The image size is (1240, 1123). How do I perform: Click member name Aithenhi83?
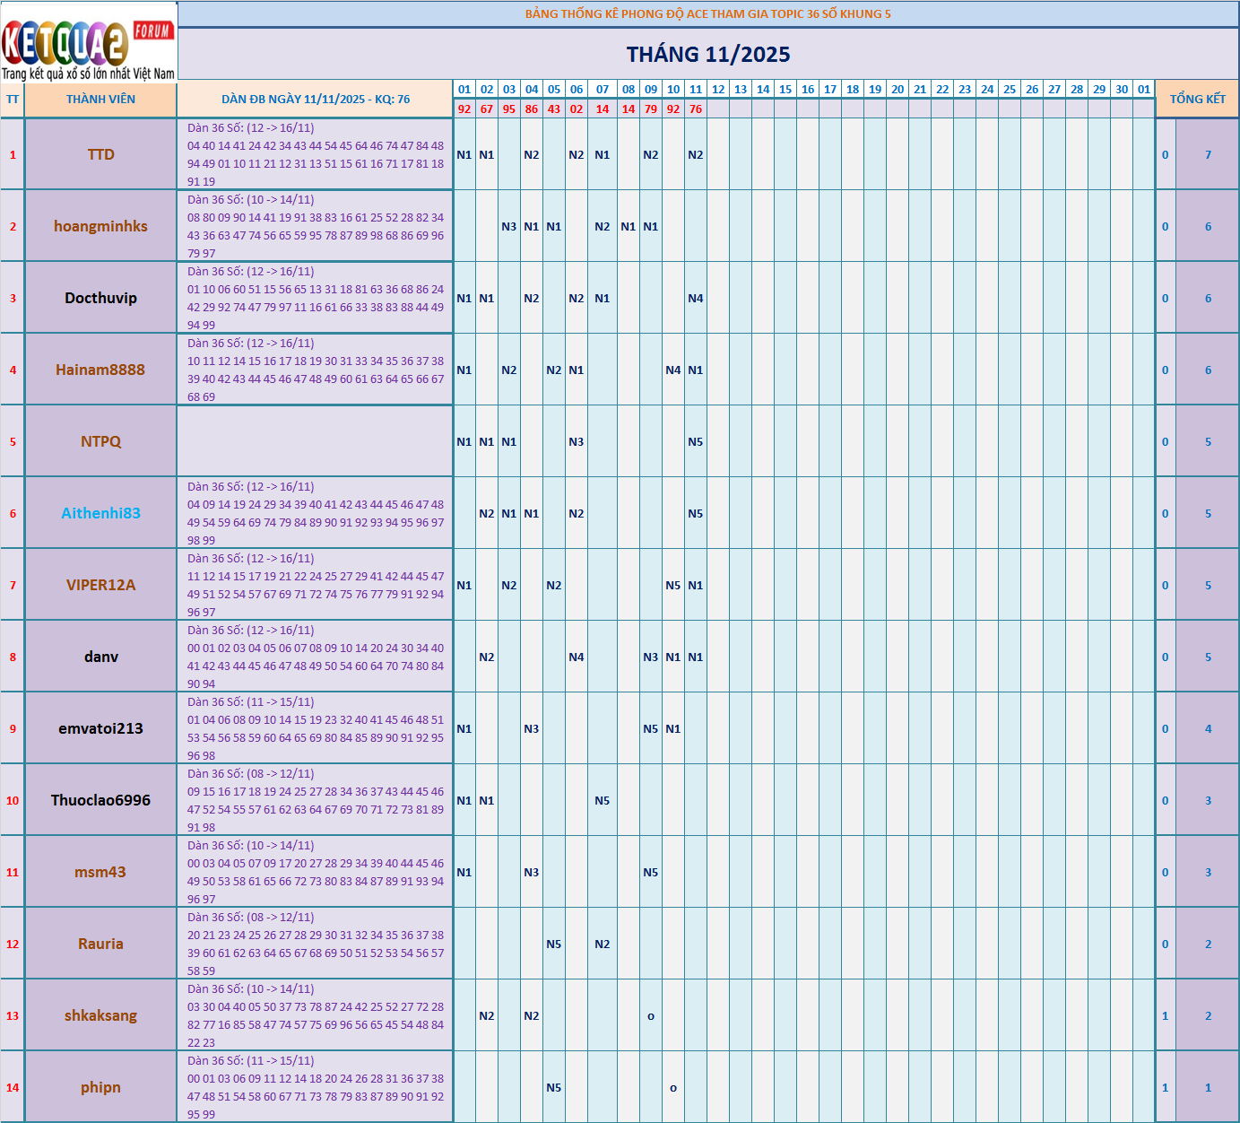[100, 513]
